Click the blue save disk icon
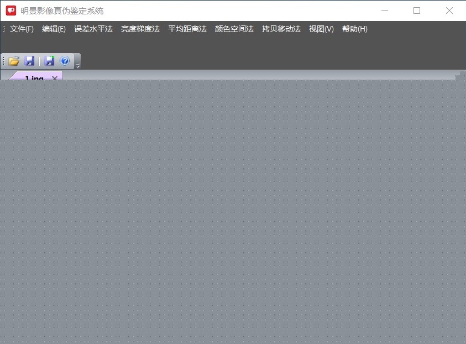 point(29,61)
